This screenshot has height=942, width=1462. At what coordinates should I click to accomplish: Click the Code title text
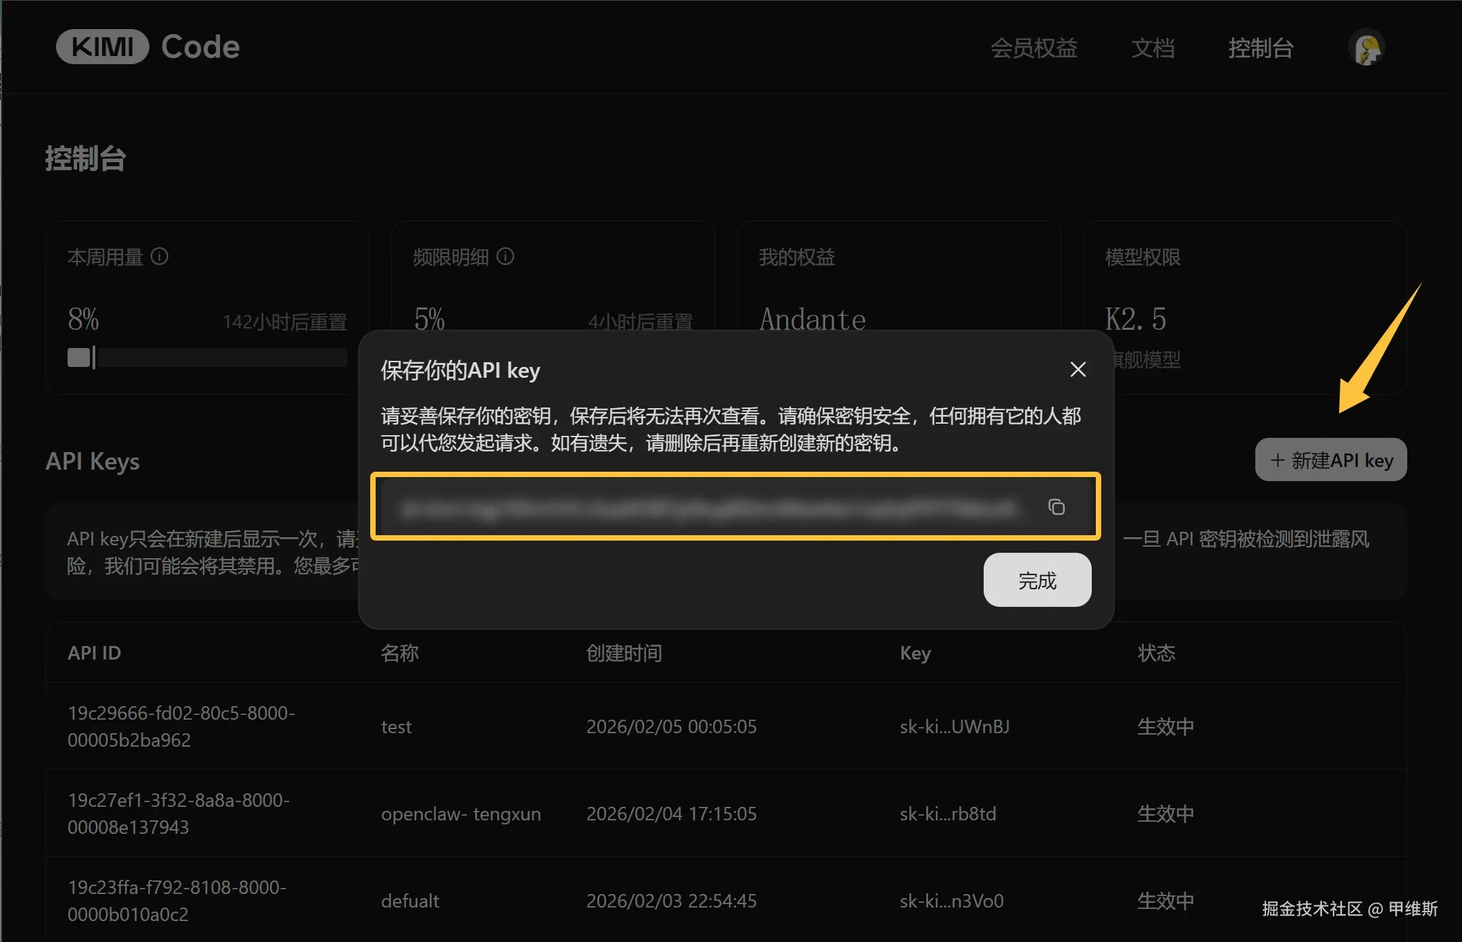point(201,47)
